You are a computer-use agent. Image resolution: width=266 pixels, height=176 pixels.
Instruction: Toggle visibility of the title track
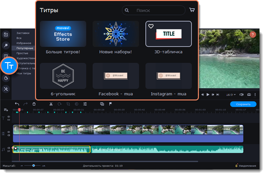[9, 116]
